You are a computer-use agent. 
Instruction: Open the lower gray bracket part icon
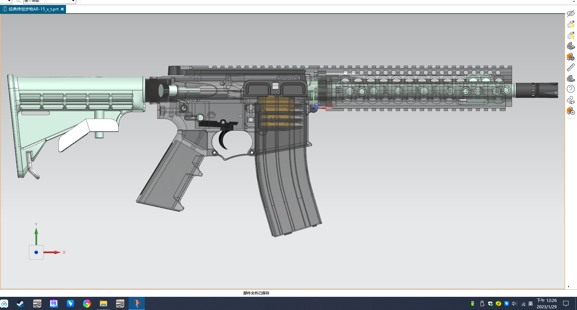click(x=571, y=79)
